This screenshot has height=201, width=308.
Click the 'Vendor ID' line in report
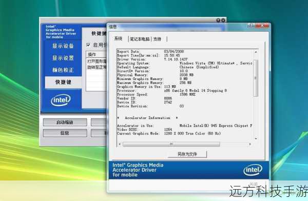[x=145, y=98]
